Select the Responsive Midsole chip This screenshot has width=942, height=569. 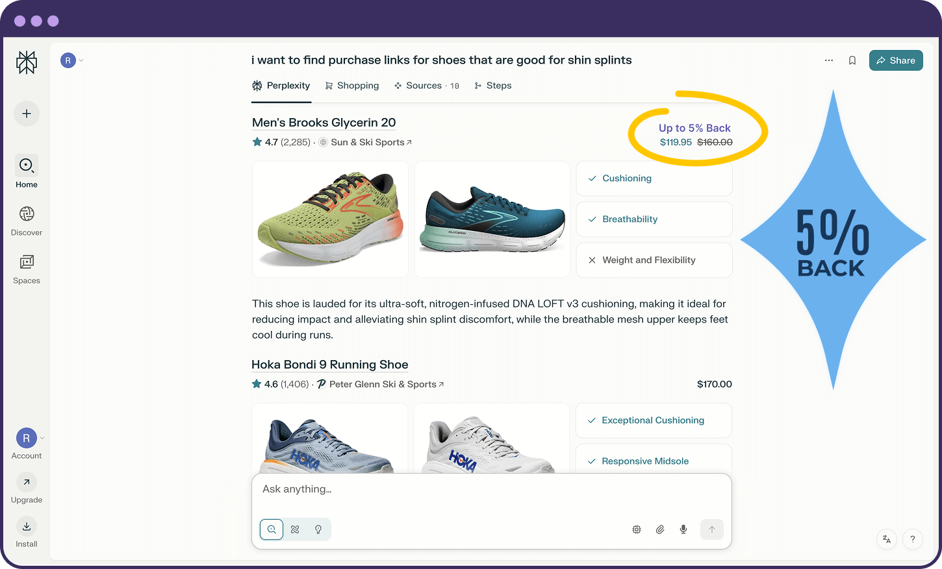click(654, 460)
